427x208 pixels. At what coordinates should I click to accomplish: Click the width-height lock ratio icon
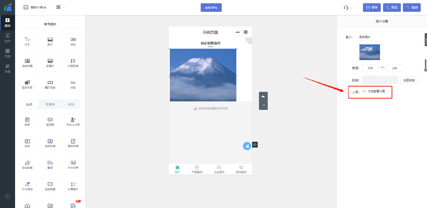tap(383, 67)
